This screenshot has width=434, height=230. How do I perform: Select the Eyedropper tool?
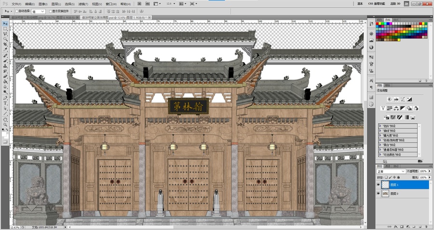tap(5, 50)
